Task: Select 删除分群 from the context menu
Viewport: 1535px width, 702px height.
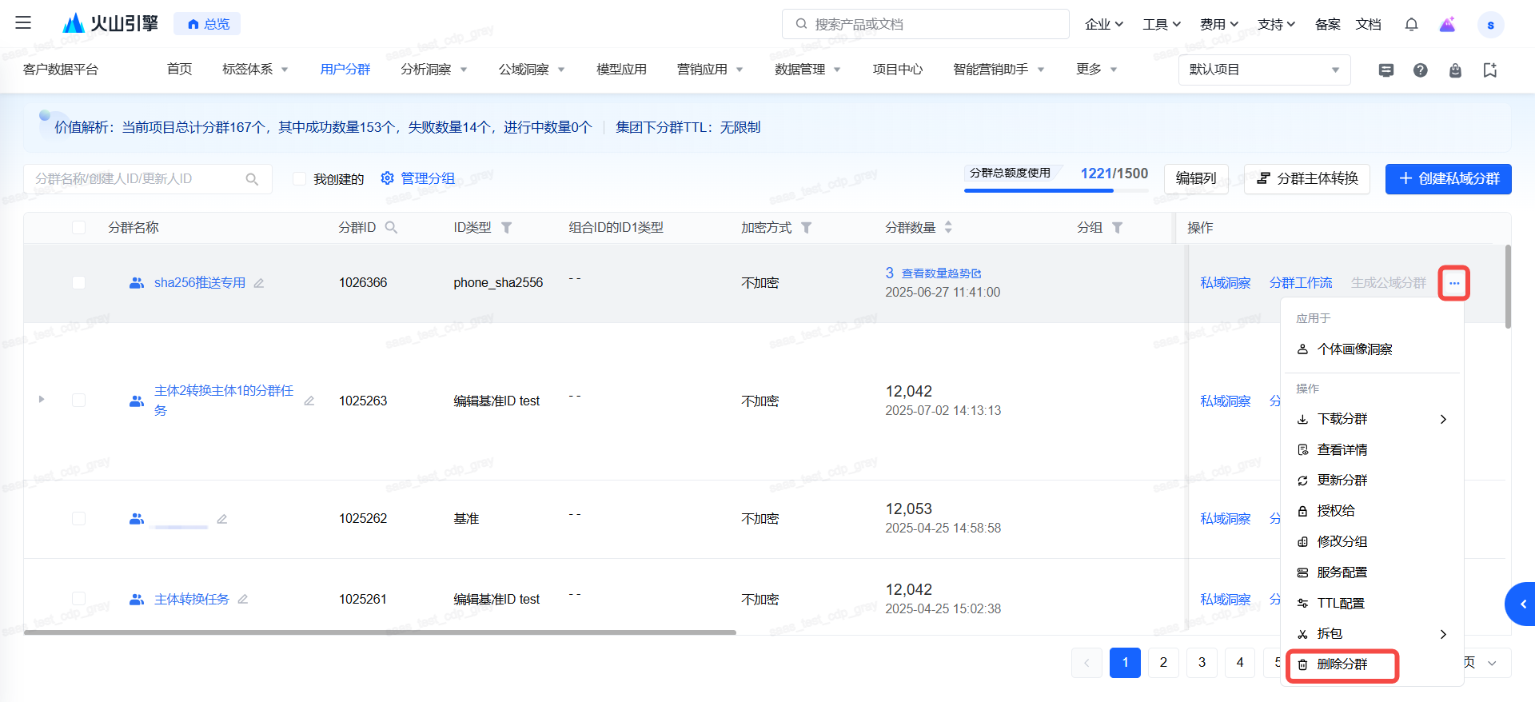Action: [x=1342, y=664]
